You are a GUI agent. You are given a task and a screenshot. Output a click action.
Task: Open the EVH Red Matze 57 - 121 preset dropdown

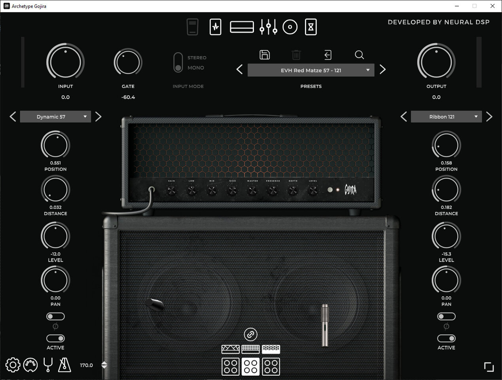[311, 70]
